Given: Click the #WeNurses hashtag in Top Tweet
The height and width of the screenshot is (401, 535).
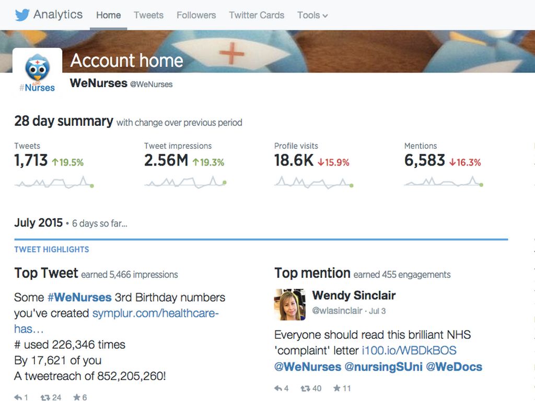Looking at the screenshot, I should [x=79, y=298].
